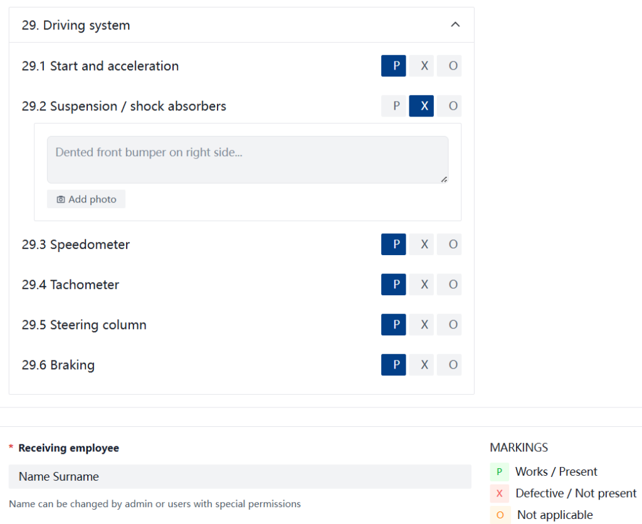Click the 29. Driving system heading
This screenshot has height=524, width=642.
tap(76, 25)
